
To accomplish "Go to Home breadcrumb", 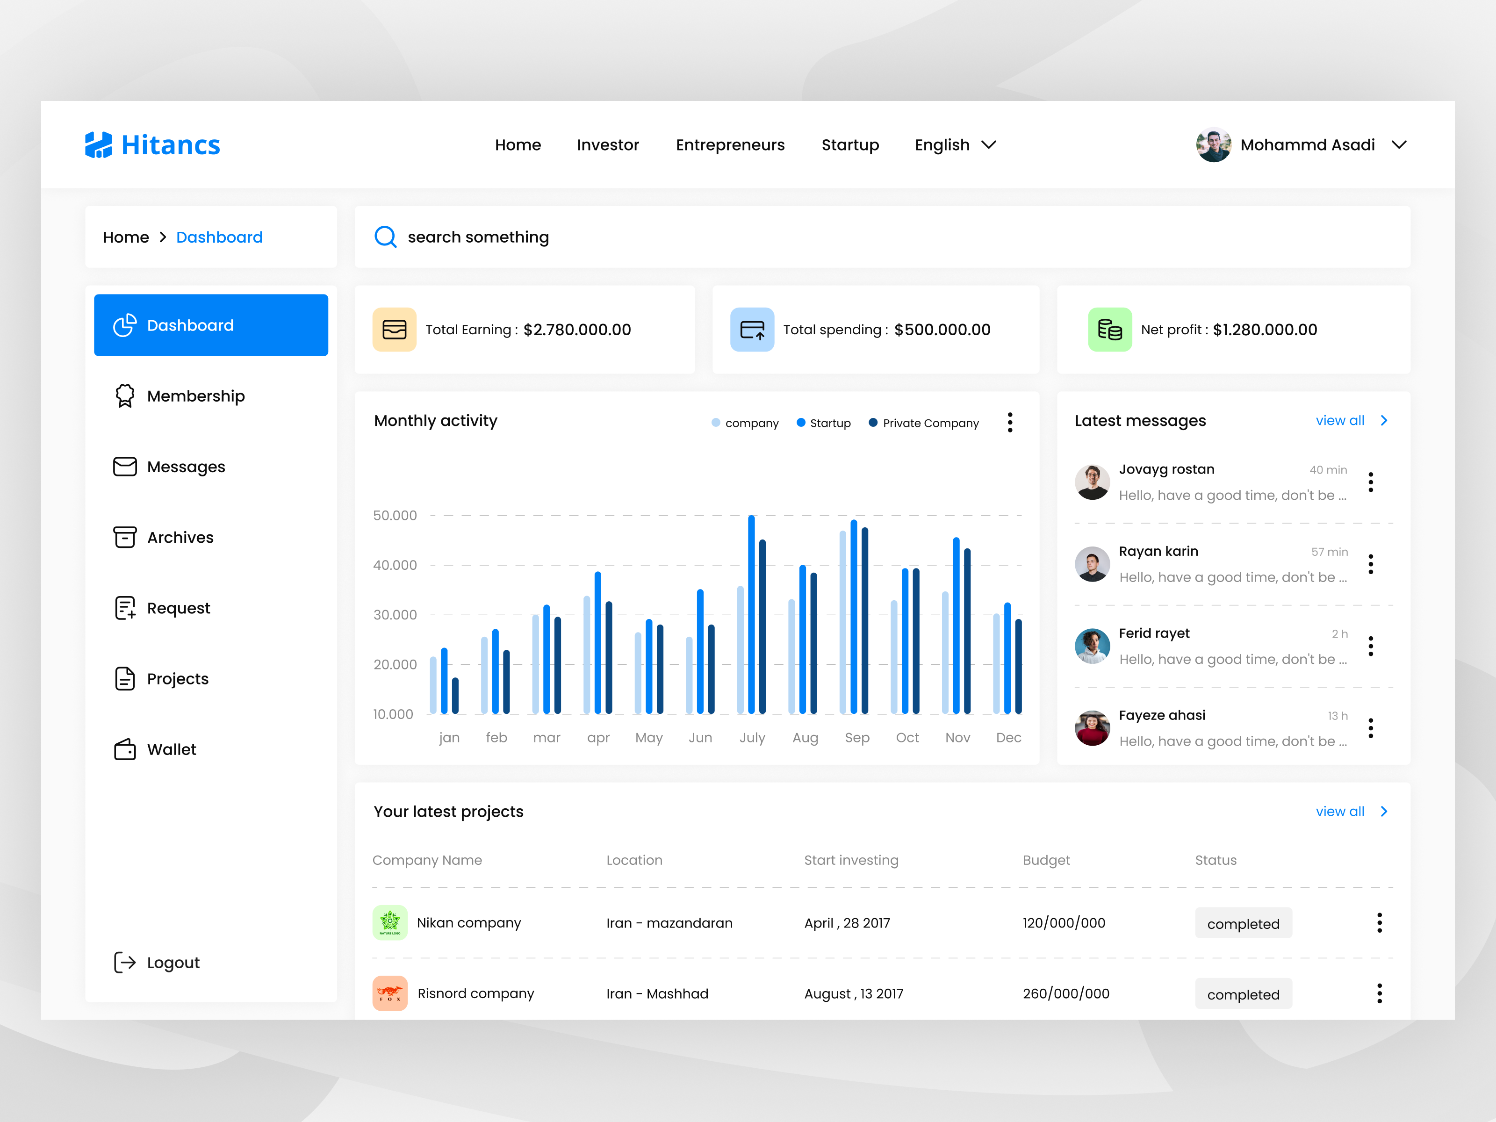I will click(x=126, y=237).
